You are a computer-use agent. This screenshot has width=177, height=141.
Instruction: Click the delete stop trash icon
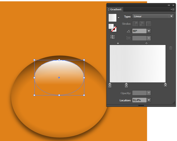coord(171,48)
